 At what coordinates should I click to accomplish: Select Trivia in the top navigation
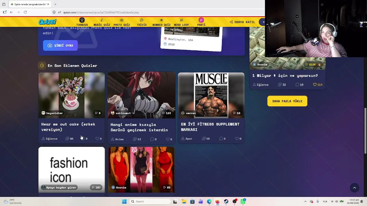tap(142, 22)
